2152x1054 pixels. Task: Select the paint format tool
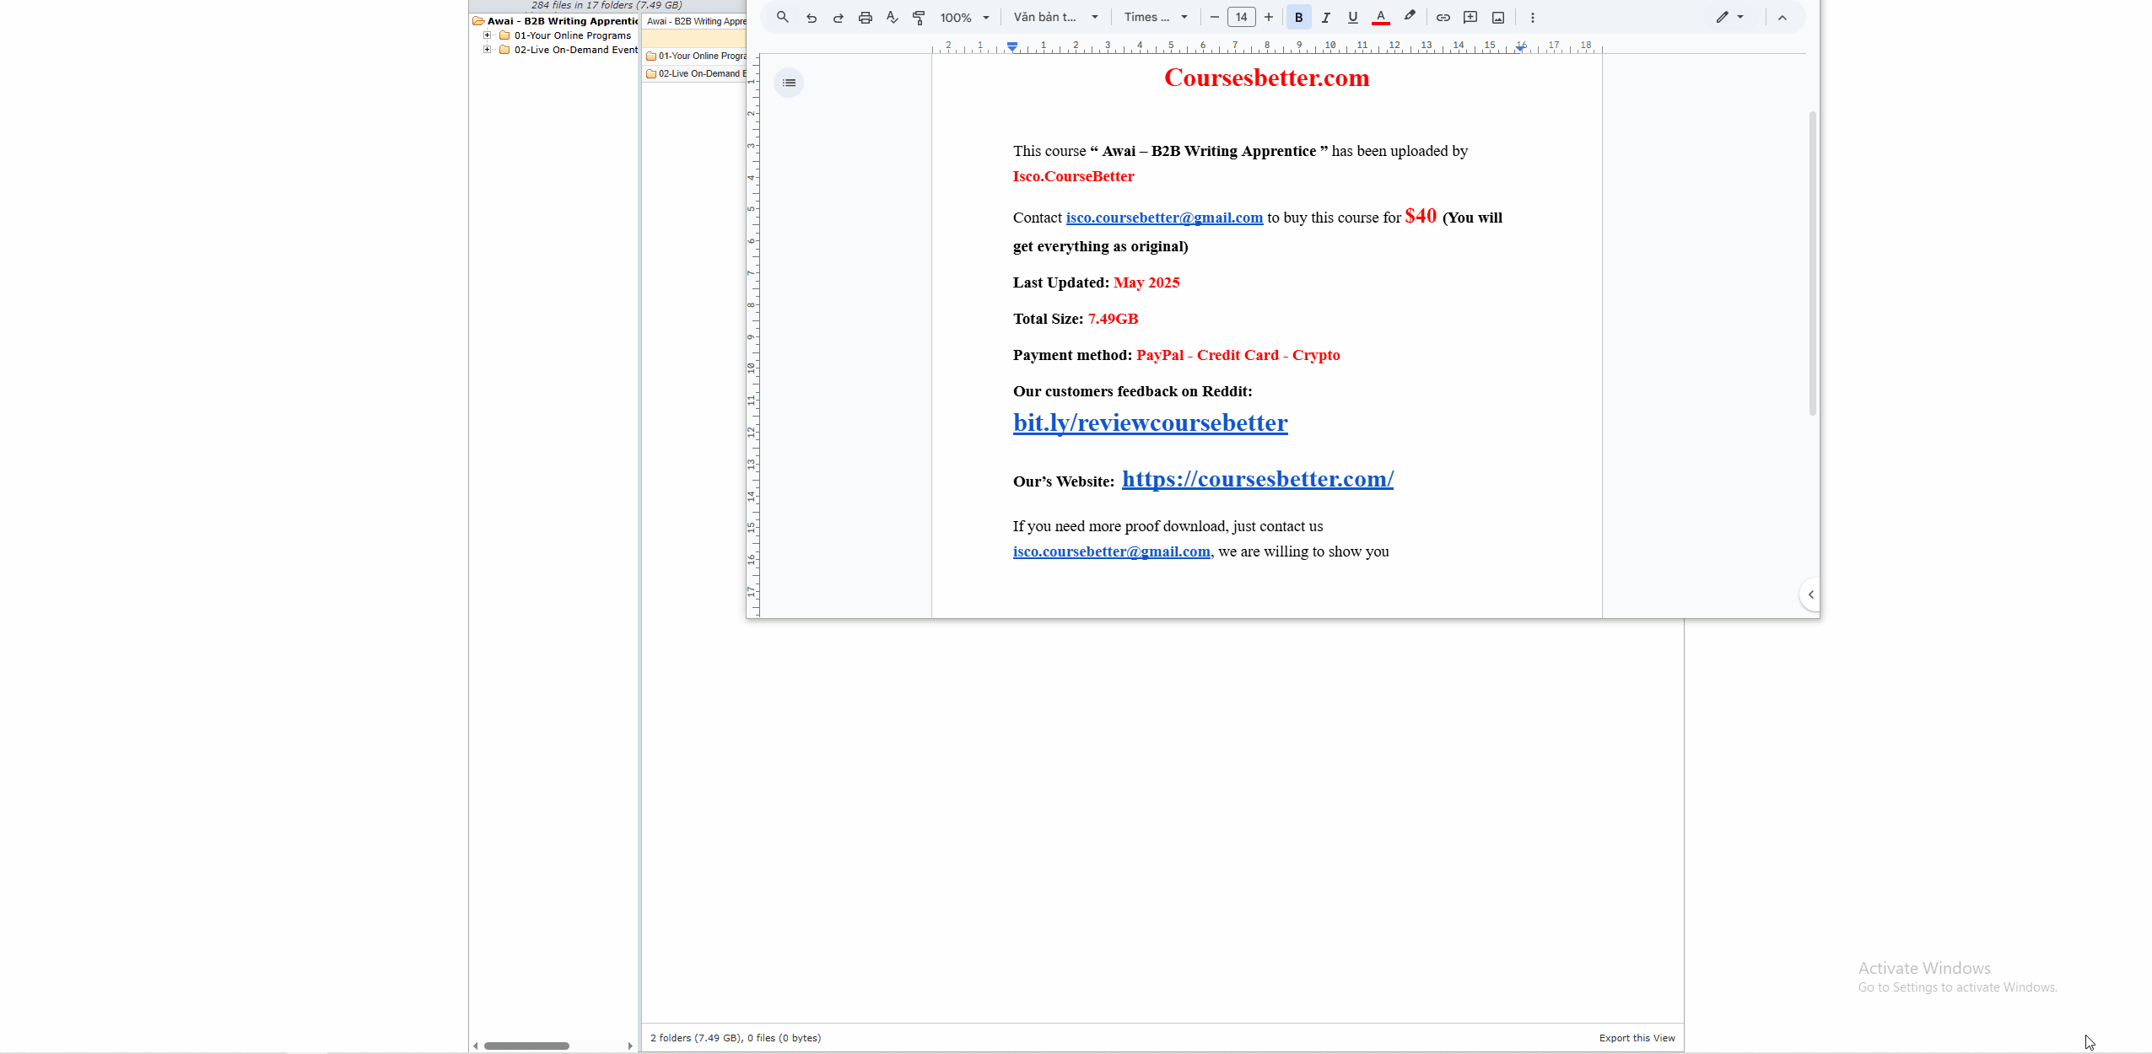[919, 17]
